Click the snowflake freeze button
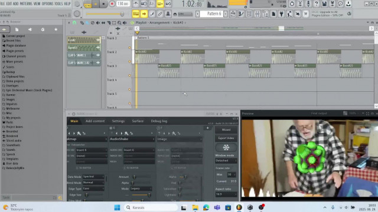The width and height of the screenshot is (378, 212). (x=226, y=147)
